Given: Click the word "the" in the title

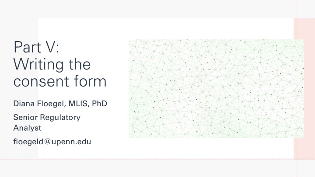Looking at the screenshot, I should point(80,65).
